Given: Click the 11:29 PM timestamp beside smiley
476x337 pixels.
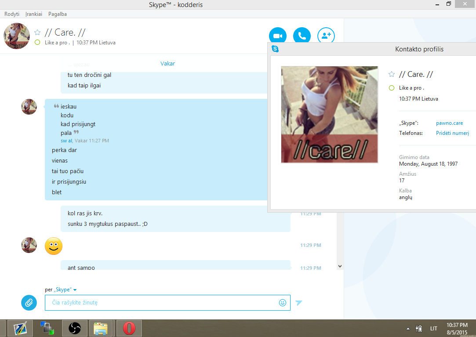Looking at the screenshot, I should pos(311,245).
